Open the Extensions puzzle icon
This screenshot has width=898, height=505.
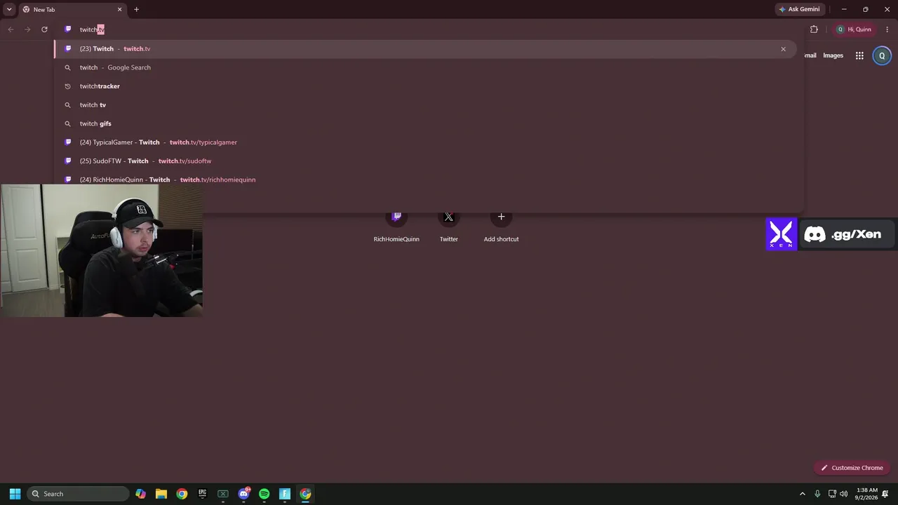[x=814, y=29]
